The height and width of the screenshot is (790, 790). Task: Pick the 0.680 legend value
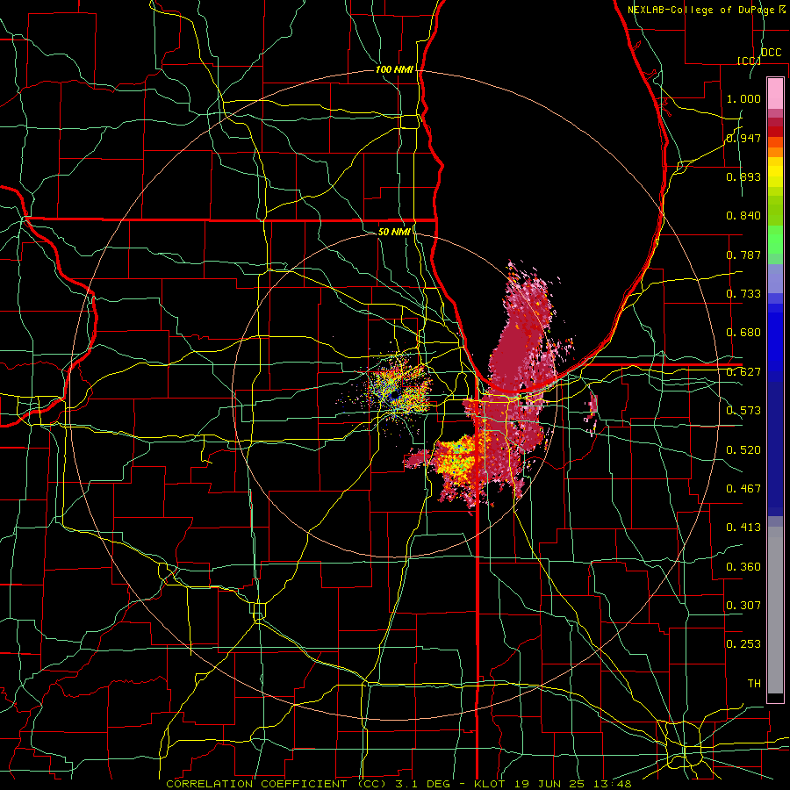743,333
